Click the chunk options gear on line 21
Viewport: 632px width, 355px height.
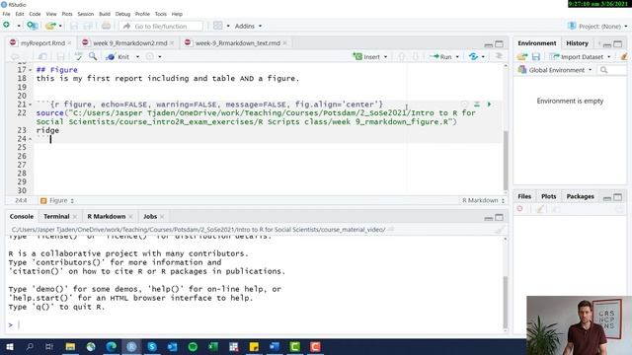pyautogui.click(x=464, y=105)
